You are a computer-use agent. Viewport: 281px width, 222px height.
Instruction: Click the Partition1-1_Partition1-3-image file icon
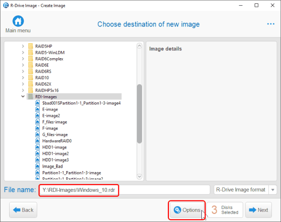pyautogui.click(x=37, y=173)
